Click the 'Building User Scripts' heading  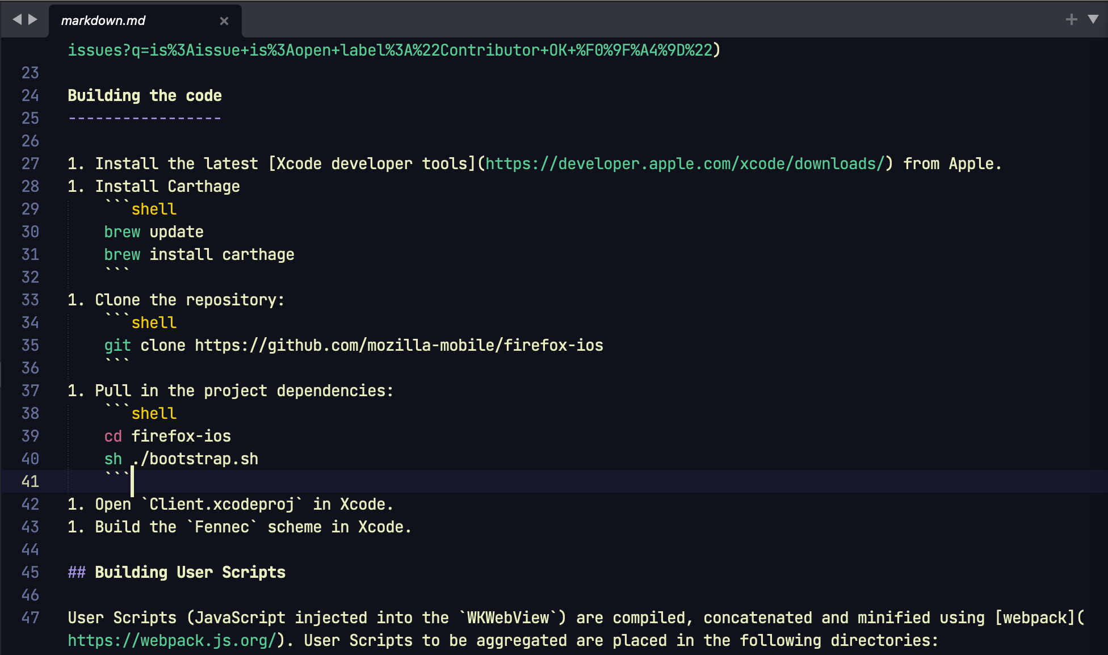pyautogui.click(x=190, y=573)
